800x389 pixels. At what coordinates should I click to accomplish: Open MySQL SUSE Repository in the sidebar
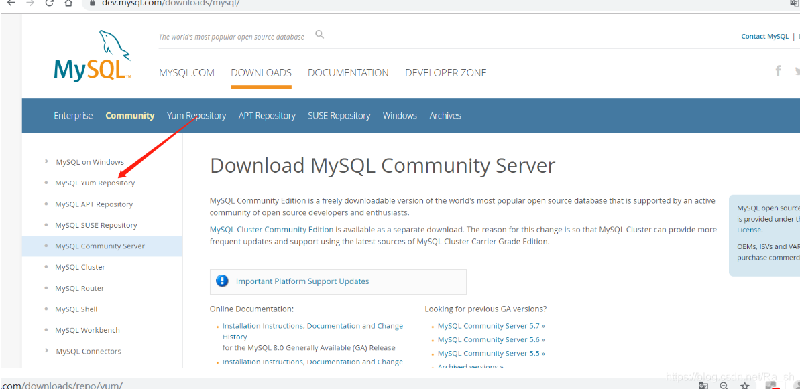pyautogui.click(x=96, y=225)
